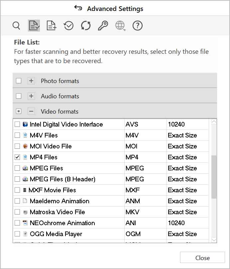Open Help via the question mark icon
Screen dimensions: 230x269
tap(137, 26)
